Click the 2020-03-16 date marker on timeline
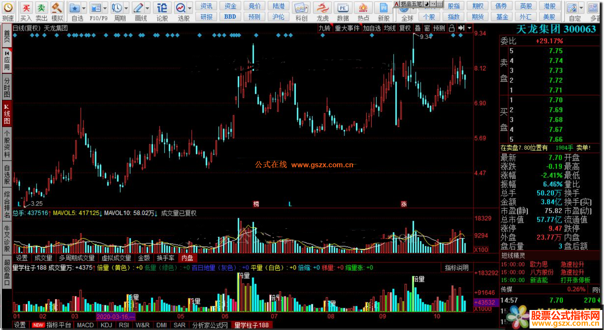The height and width of the screenshot is (330, 604). (116, 317)
